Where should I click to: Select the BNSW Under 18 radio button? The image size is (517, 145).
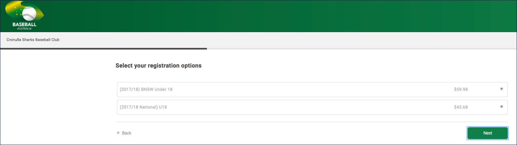pyautogui.click(x=502, y=89)
